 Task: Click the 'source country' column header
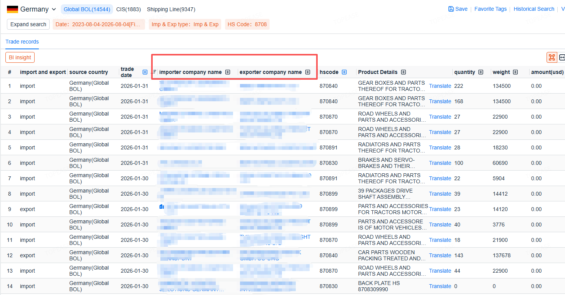pyautogui.click(x=88, y=72)
